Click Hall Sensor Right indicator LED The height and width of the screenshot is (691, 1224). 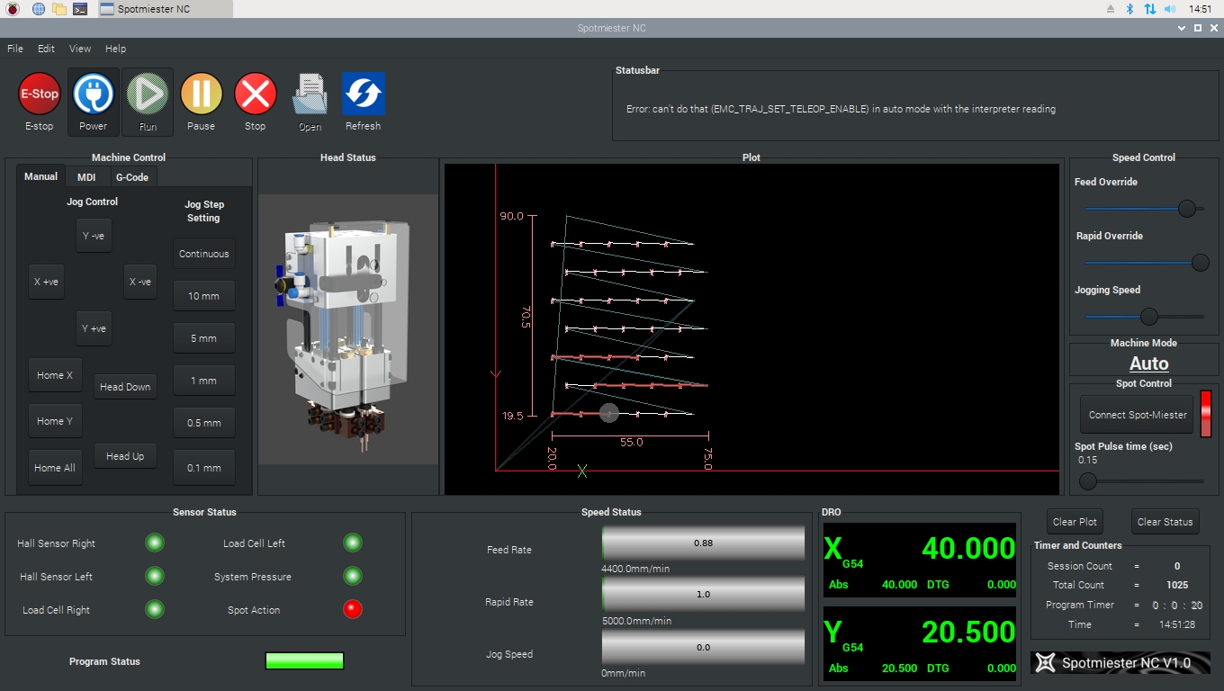(x=155, y=543)
